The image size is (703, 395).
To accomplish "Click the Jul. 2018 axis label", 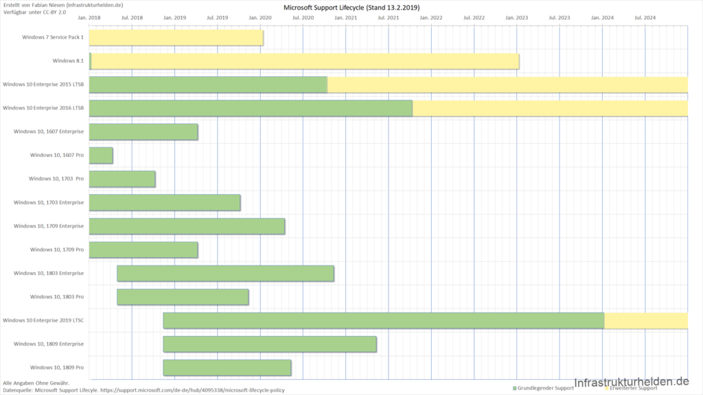I will pos(132,18).
